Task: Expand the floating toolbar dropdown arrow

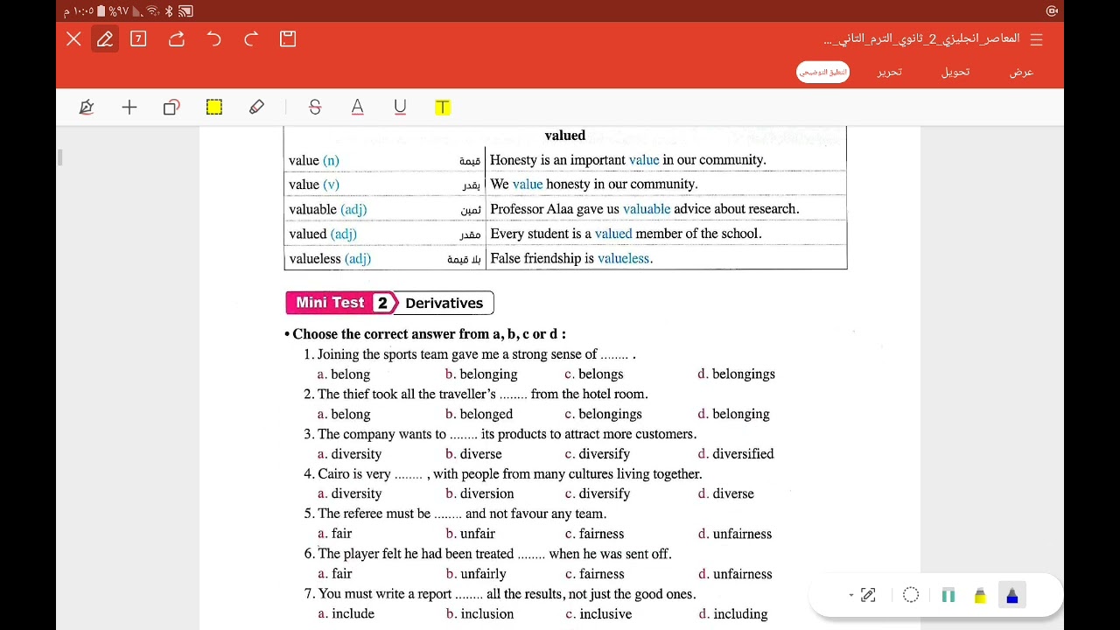Action: 850,595
